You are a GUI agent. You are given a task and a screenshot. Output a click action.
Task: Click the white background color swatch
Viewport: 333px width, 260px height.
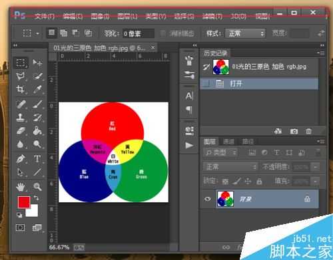33,211
